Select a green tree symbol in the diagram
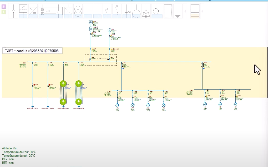The width and height of the screenshot is (268, 167). click(63, 84)
